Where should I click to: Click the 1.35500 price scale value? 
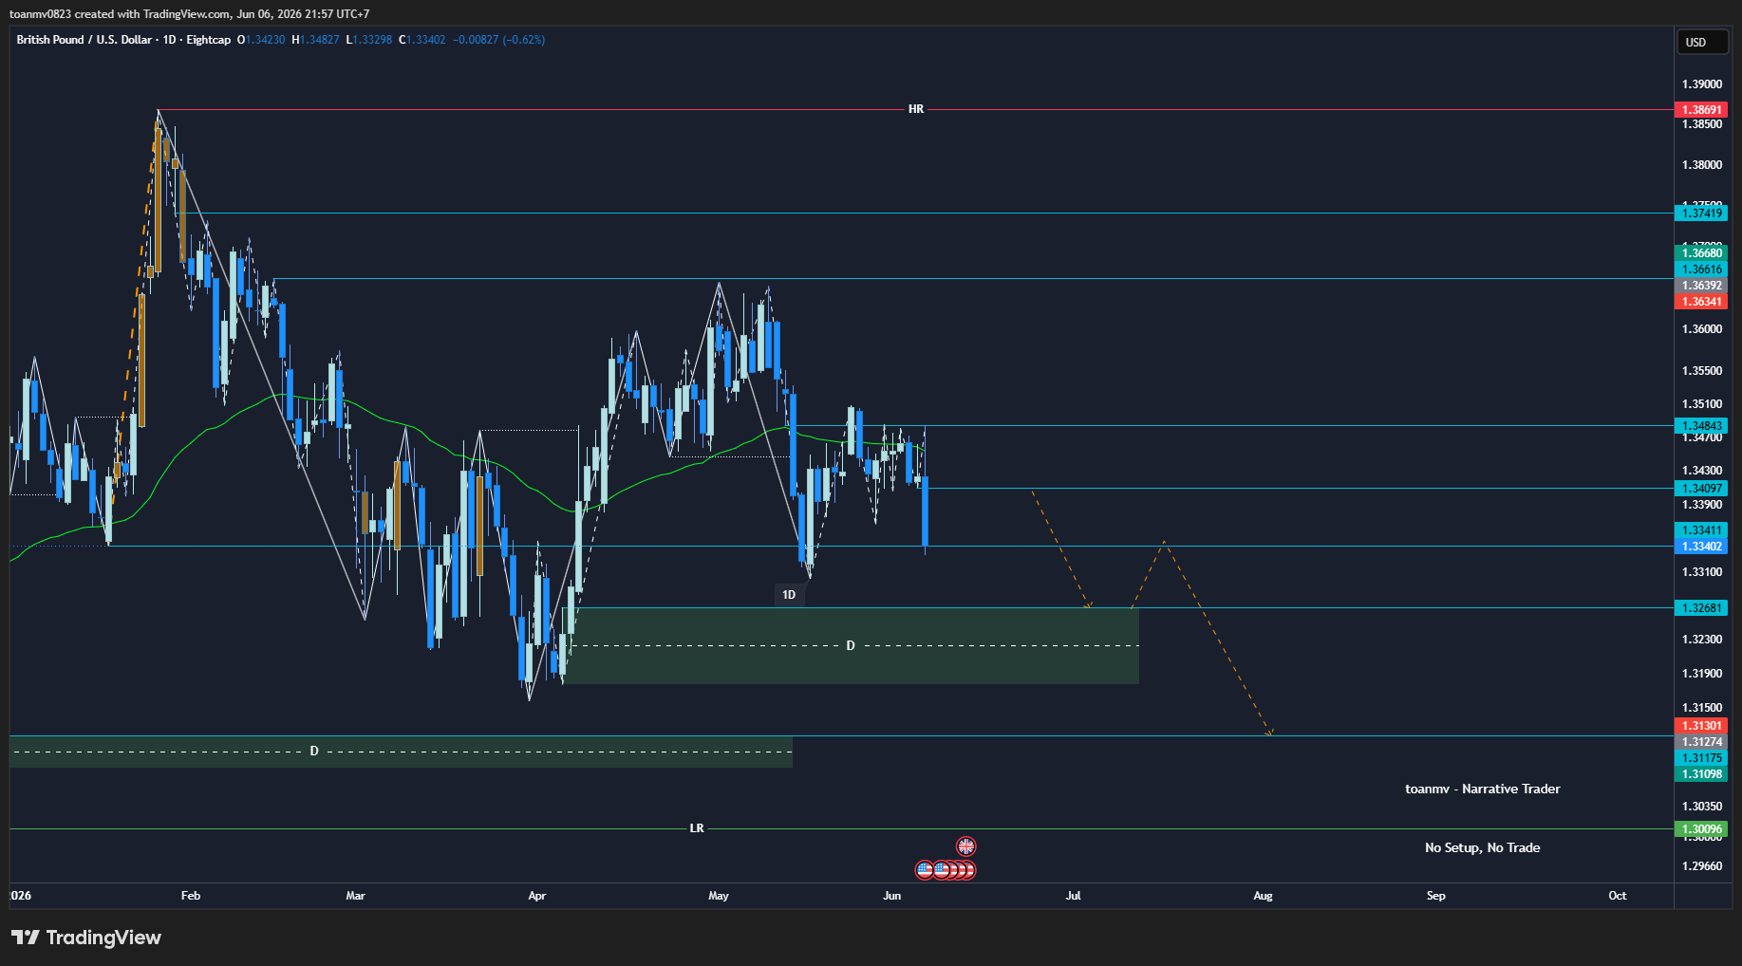tap(1702, 371)
